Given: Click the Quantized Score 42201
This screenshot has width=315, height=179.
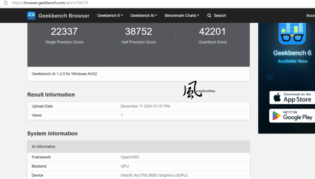Looking at the screenshot, I should point(212,32).
